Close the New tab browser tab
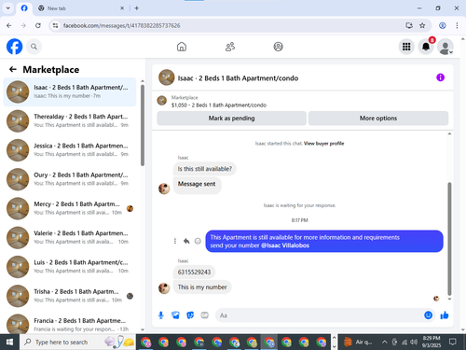This screenshot has width=466, height=350. [x=122, y=8]
